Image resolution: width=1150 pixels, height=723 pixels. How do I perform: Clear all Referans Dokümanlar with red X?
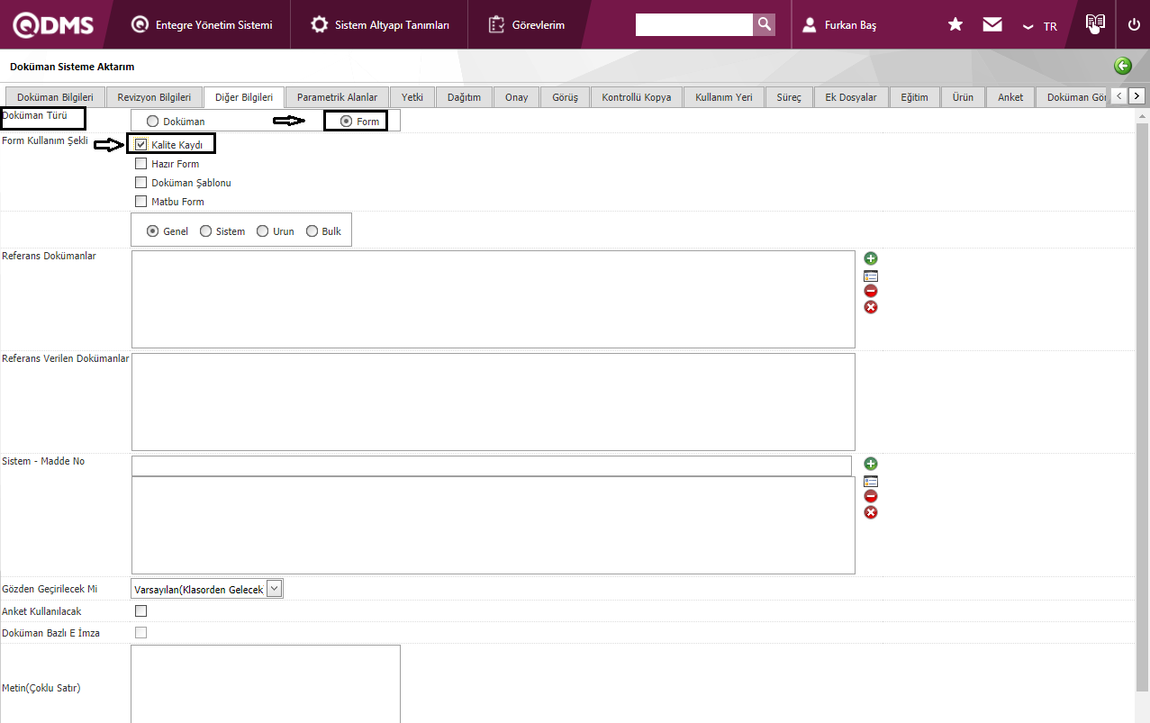pos(871,307)
